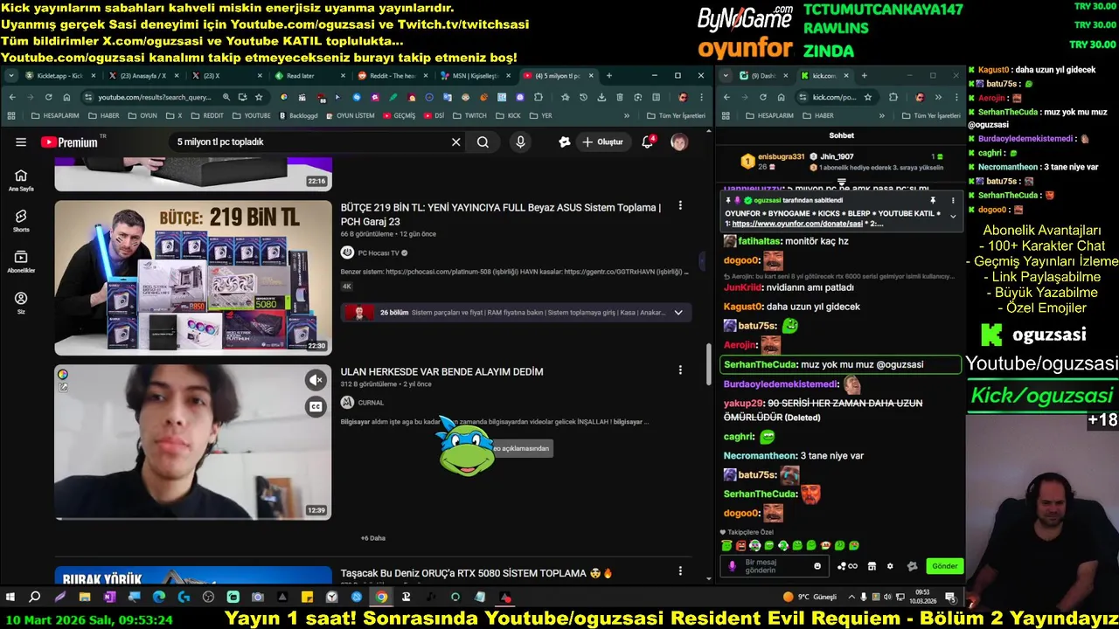The width and height of the screenshot is (1119, 629).
Task: Open options menu for ULAN HERKESDE VAR video
Action: coord(680,370)
